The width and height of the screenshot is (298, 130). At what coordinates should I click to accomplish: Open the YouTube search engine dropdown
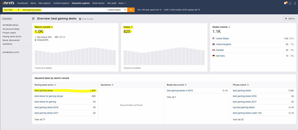(x=11, y=10)
